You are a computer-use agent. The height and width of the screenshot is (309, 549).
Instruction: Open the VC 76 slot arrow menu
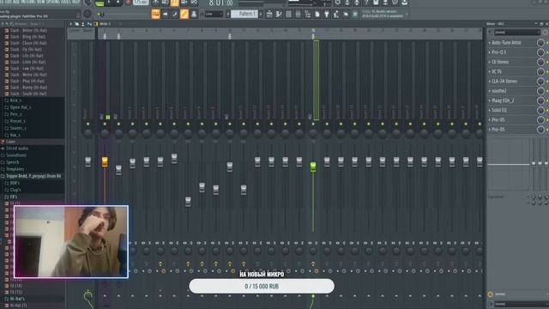point(490,72)
